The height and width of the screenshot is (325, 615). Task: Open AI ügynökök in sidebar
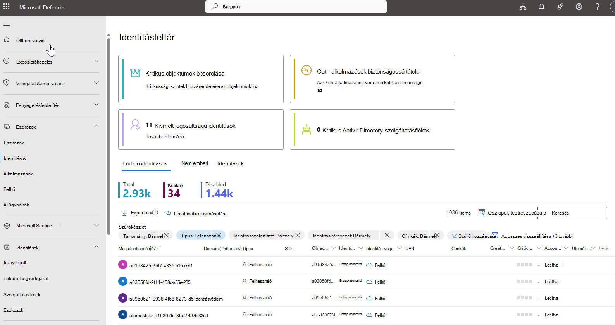(x=16, y=205)
